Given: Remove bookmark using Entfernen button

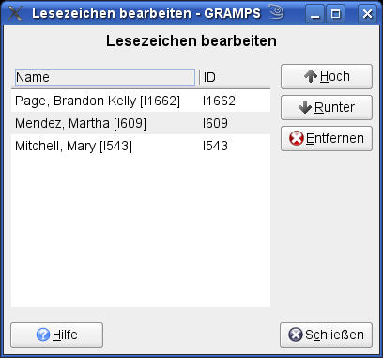Looking at the screenshot, I should tap(327, 139).
